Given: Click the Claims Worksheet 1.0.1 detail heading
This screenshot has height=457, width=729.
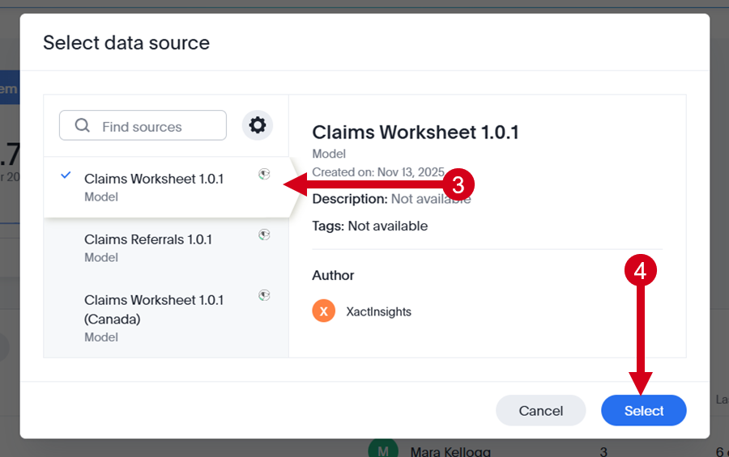Looking at the screenshot, I should tap(416, 133).
